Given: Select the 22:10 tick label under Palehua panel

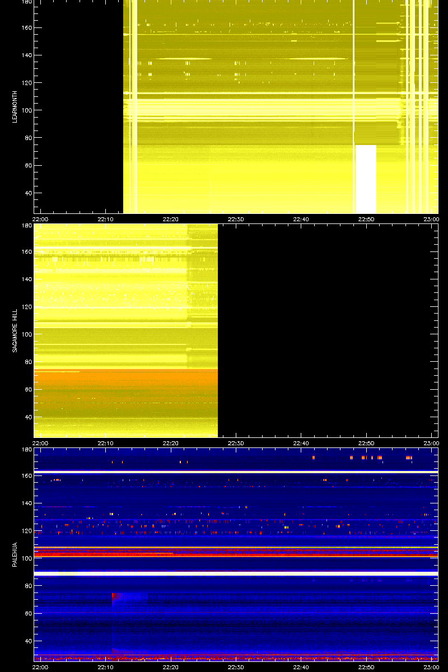Looking at the screenshot, I should coord(106,667).
